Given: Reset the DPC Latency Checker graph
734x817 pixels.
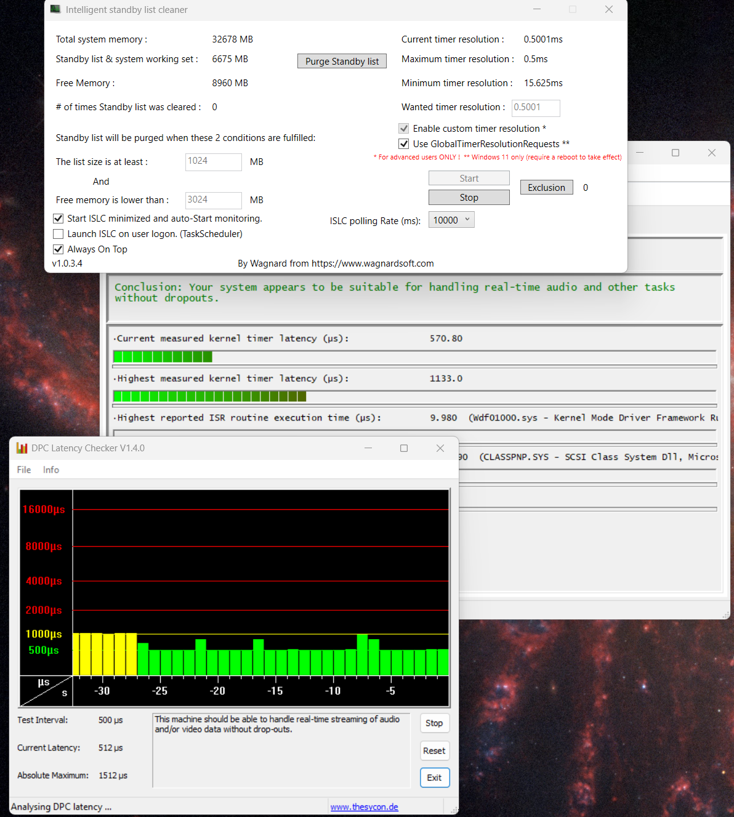Looking at the screenshot, I should coord(434,751).
